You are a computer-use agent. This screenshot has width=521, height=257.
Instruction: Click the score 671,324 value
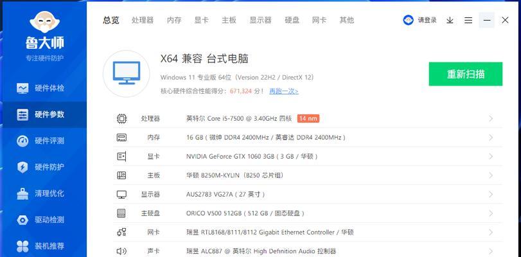point(240,91)
